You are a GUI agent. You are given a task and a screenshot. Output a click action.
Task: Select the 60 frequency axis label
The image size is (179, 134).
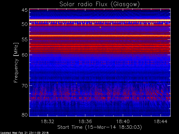tap(25, 55)
